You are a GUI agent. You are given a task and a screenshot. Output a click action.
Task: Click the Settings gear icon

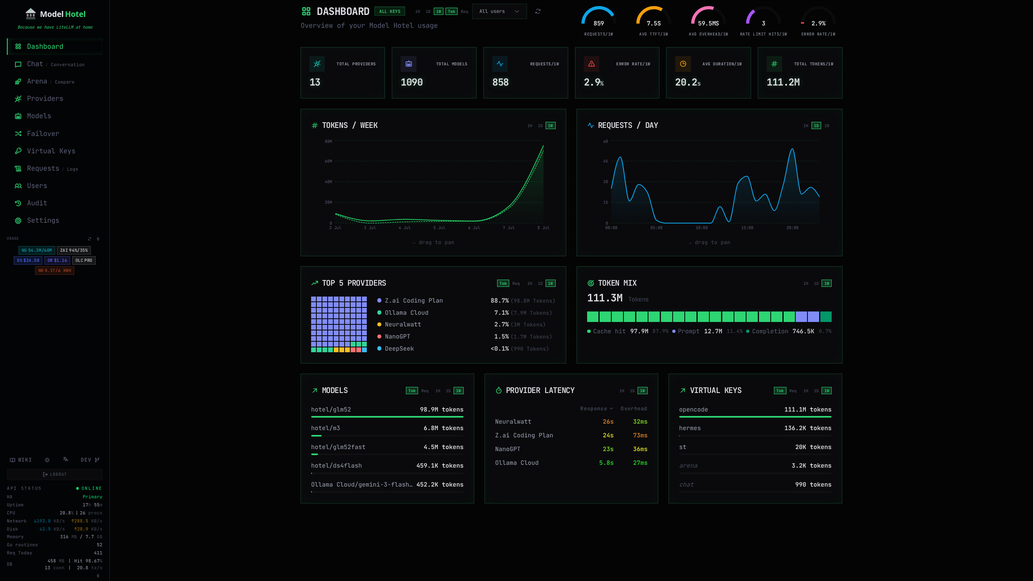18,221
